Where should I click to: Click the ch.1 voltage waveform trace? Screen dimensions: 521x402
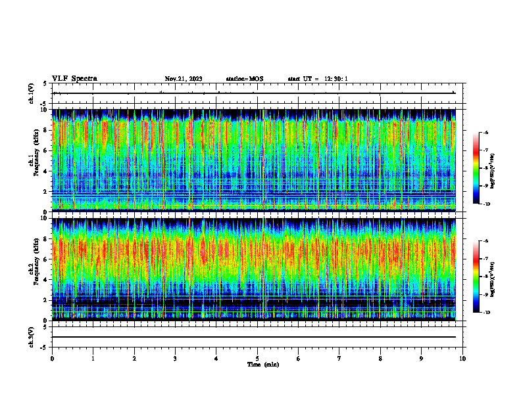pyautogui.click(x=255, y=93)
